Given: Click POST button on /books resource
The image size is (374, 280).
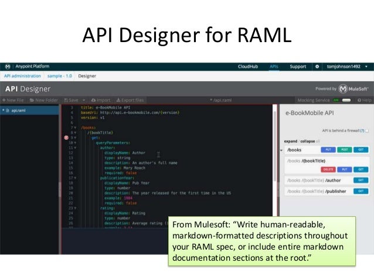Looking at the screenshot, I should point(345,150).
